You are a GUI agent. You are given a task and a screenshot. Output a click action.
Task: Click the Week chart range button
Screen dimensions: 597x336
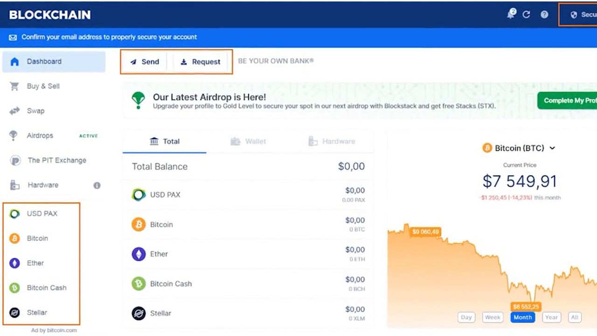[x=493, y=317]
